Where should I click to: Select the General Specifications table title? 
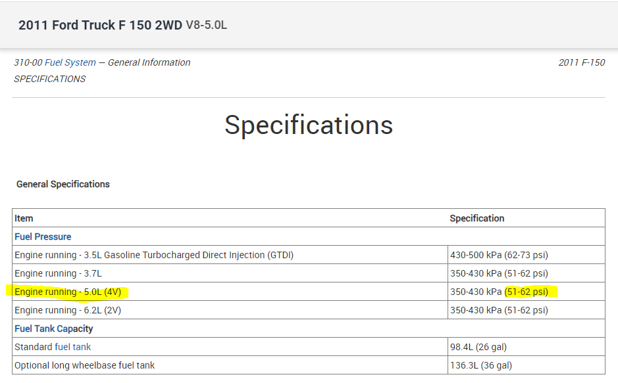point(63,184)
